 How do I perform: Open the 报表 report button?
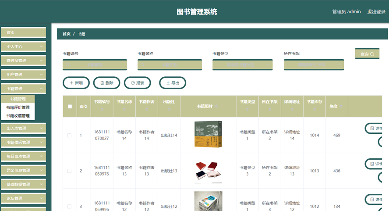pyautogui.click(x=138, y=83)
